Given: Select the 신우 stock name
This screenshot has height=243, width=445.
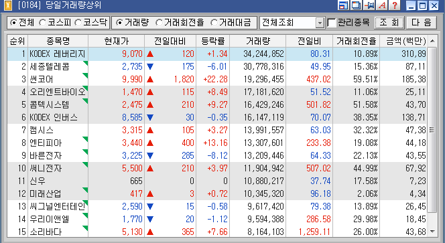Looking at the screenshot, I should (38, 181).
